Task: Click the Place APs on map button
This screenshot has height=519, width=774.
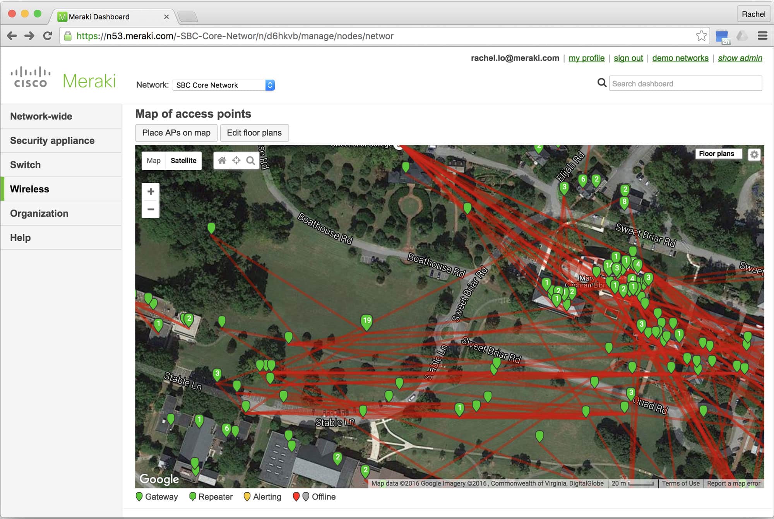Action: [176, 133]
